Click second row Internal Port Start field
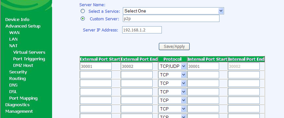Screen dimensions: 284x118 click(203, 75)
